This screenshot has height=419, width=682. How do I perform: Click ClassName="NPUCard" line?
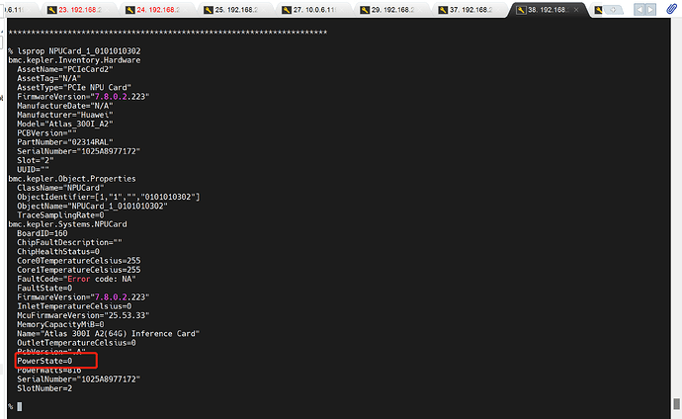click(60, 188)
